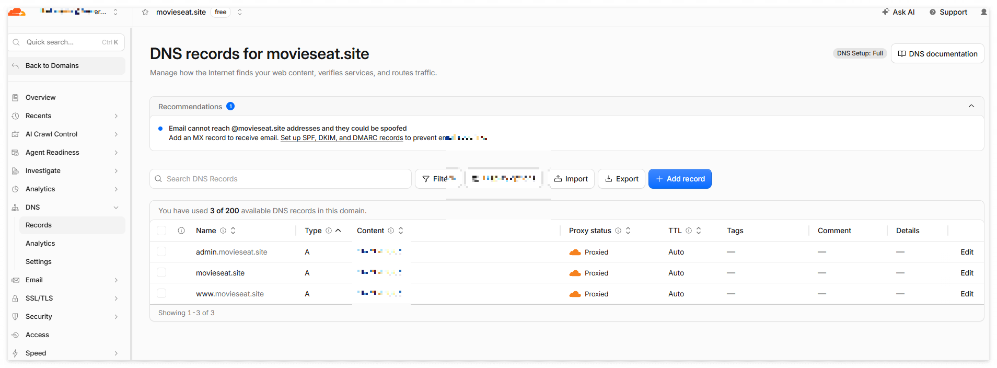The image size is (997, 368).
Task: Select the admin.movieseat.site record checkbox
Action: 161,252
